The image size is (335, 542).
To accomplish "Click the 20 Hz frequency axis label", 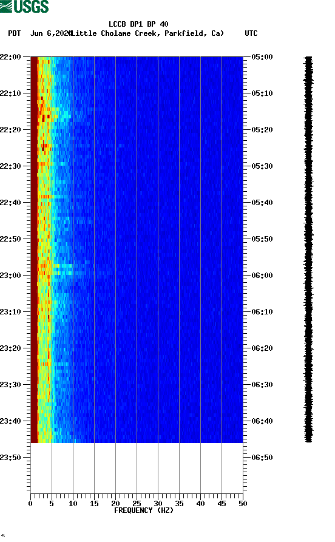I will click(x=115, y=504).
